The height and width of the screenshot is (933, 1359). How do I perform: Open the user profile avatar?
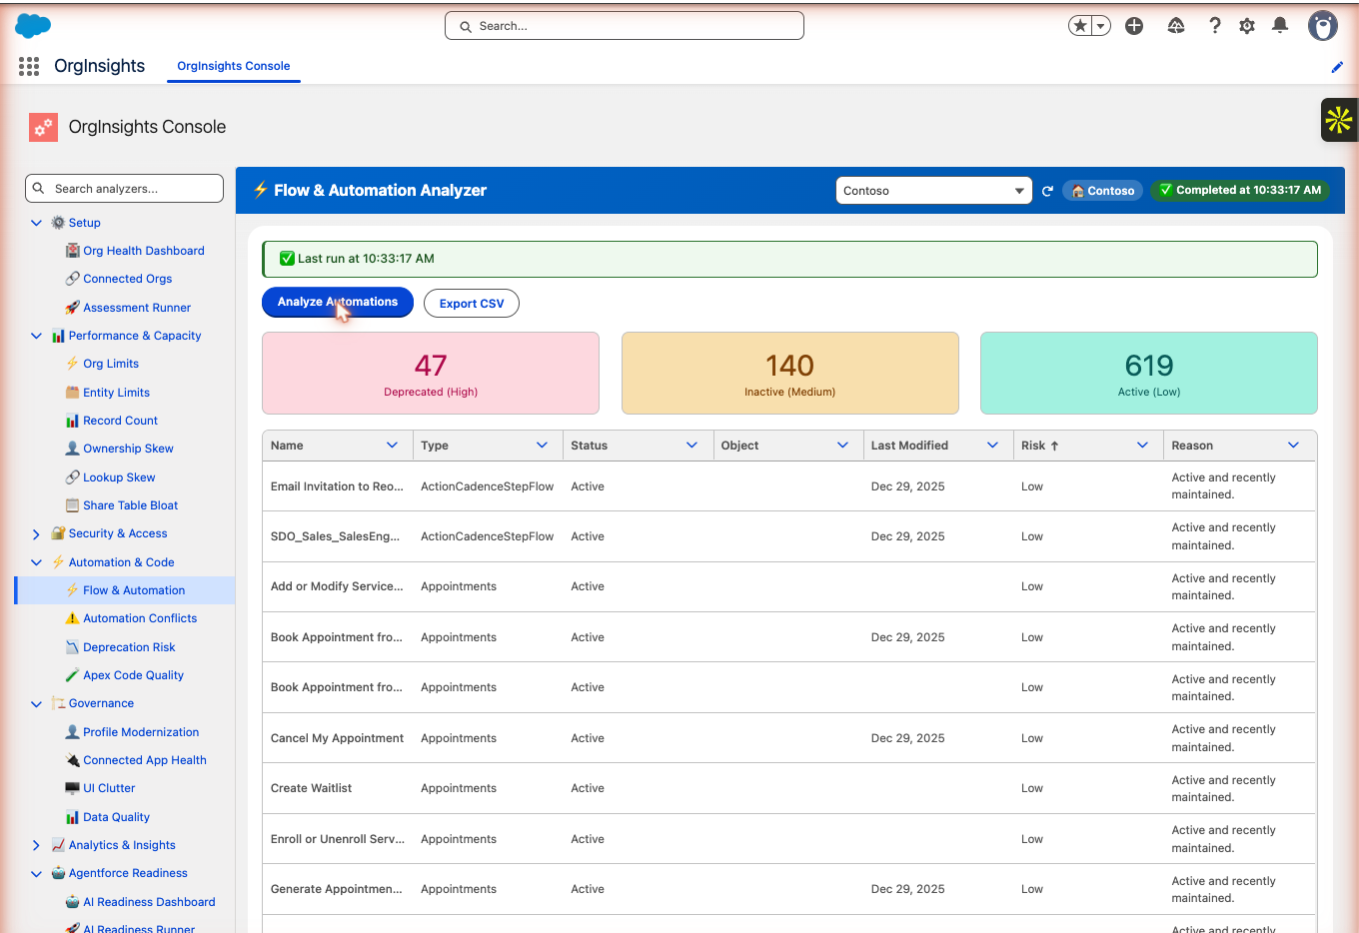click(1323, 26)
